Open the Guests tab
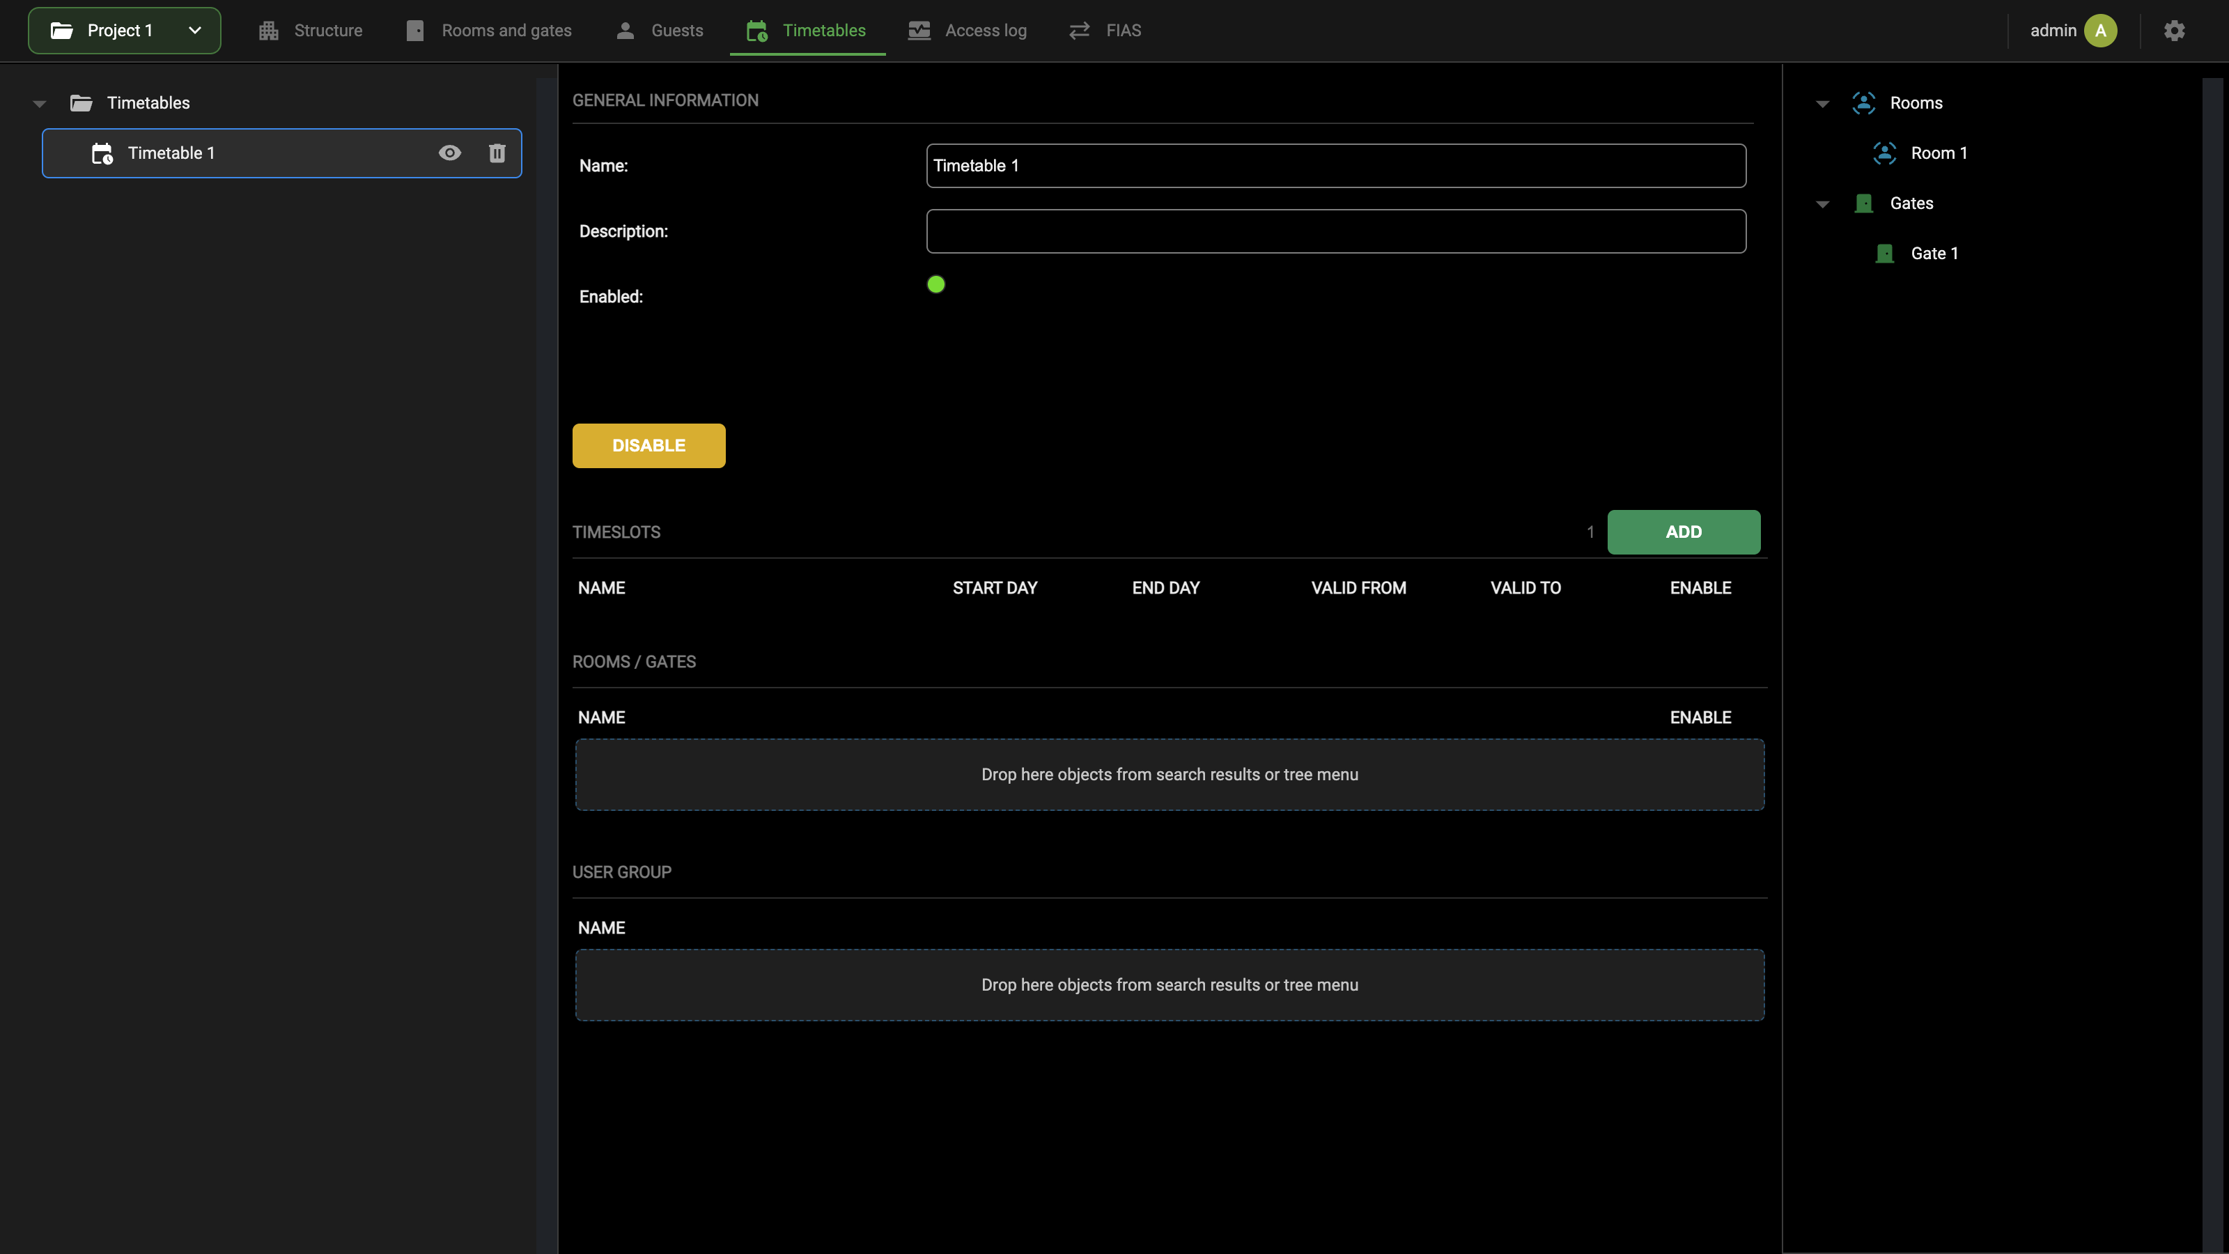 [x=660, y=30]
